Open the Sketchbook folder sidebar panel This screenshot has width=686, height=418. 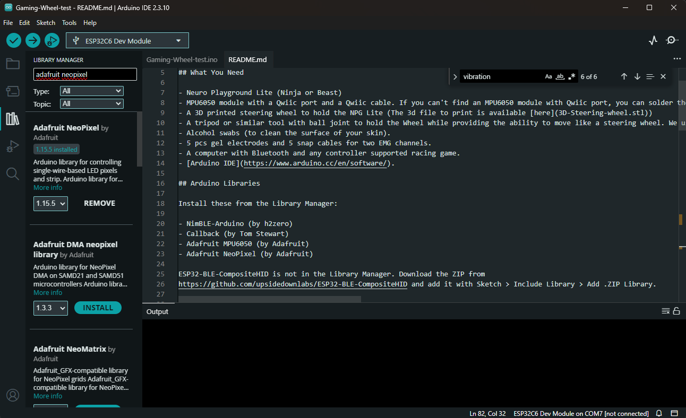[13, 64]
